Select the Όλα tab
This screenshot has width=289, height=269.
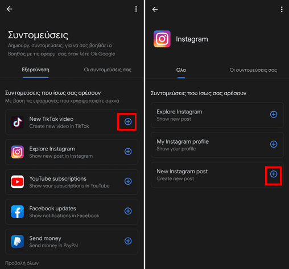pyautogui.click(x=181, y=70)
